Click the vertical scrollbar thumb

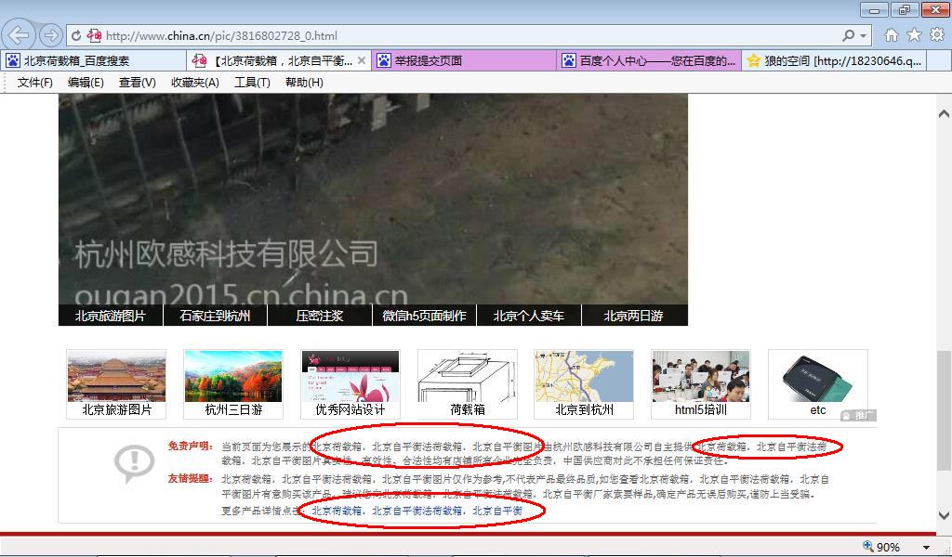tap(944, 409)
